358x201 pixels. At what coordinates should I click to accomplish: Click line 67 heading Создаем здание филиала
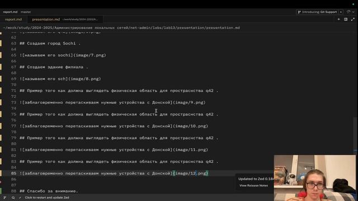[54, 67]
